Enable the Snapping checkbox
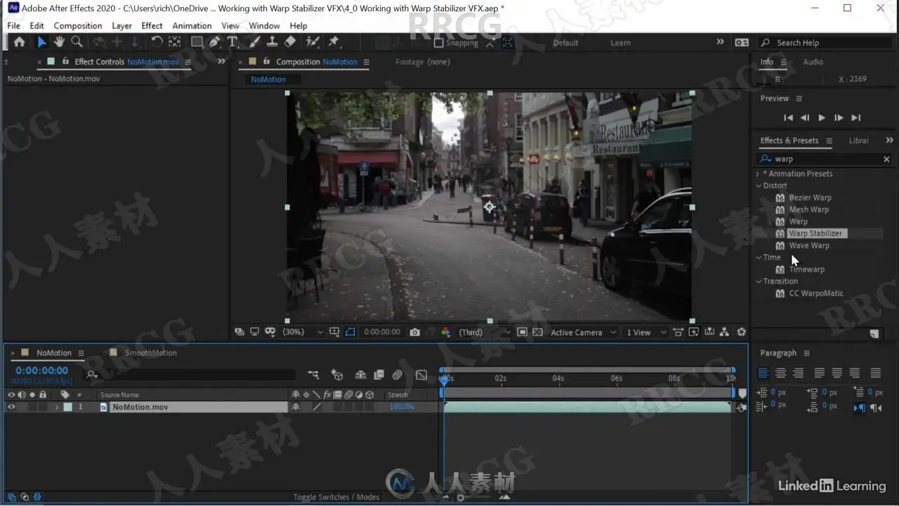 pyautogui.click(x=439, y=43)
